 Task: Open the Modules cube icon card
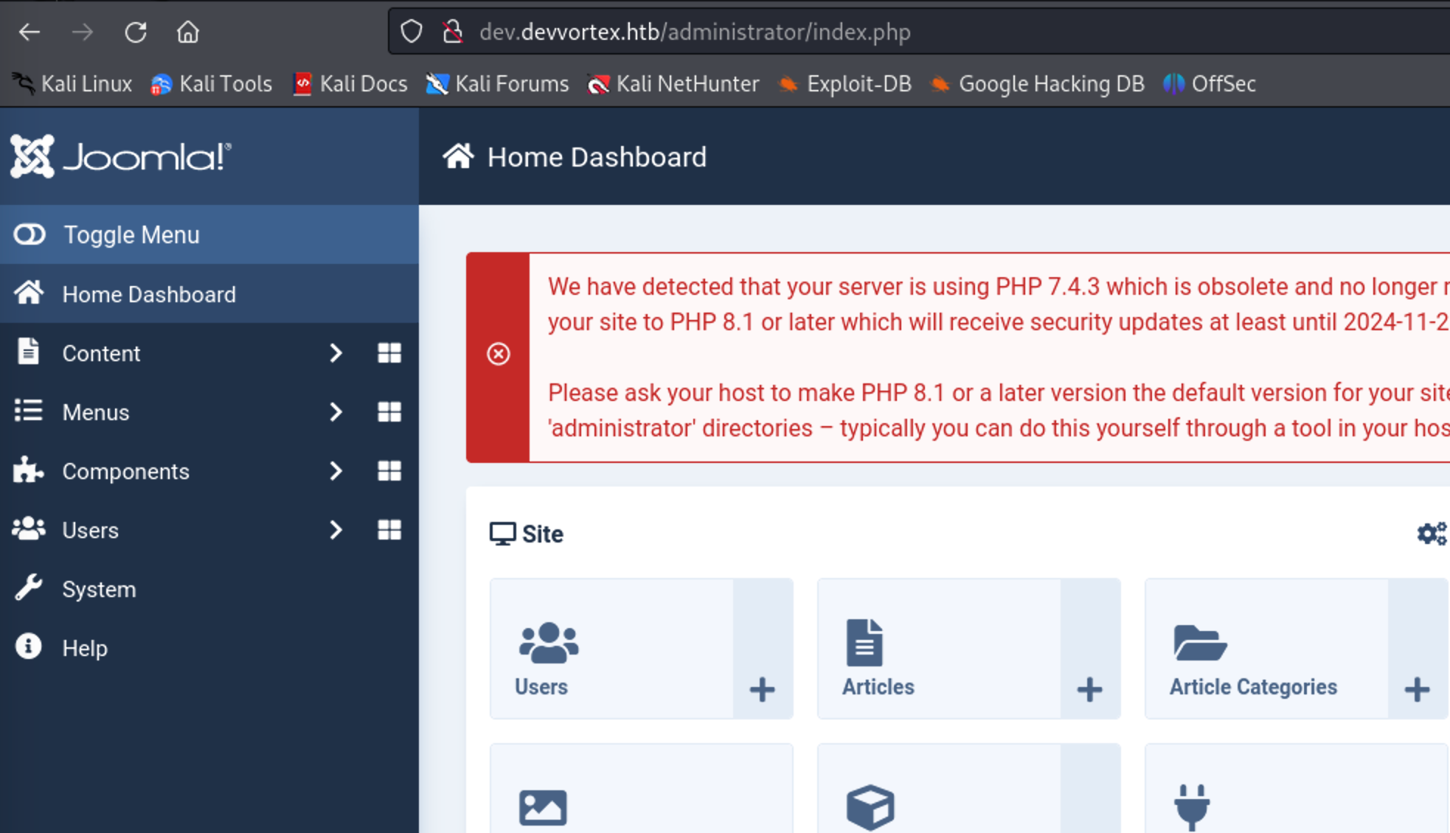pos(940,789)
